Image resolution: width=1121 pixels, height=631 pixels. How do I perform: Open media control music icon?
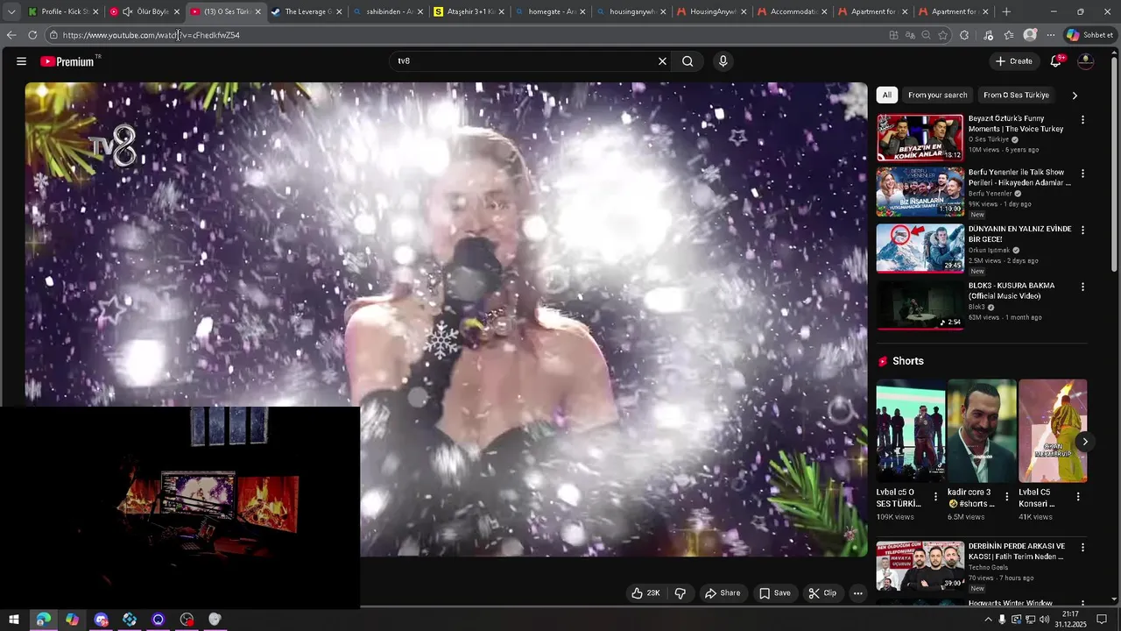(x=989, y=35)
